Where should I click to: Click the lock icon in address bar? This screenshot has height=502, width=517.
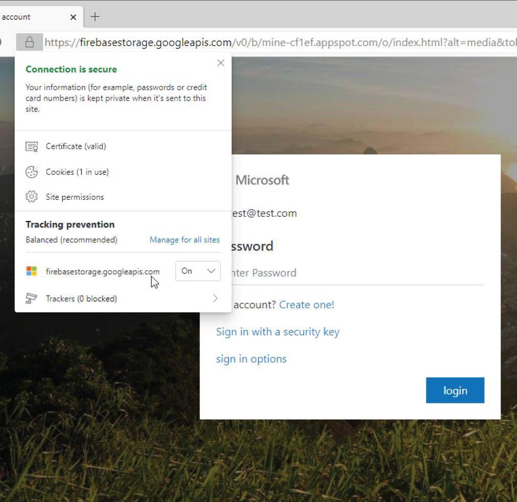click(29, 42)
